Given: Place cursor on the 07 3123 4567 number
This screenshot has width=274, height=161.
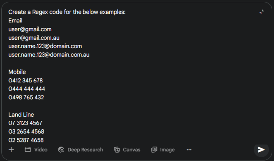Looking at the screenshot, I should tap(25, 123).
